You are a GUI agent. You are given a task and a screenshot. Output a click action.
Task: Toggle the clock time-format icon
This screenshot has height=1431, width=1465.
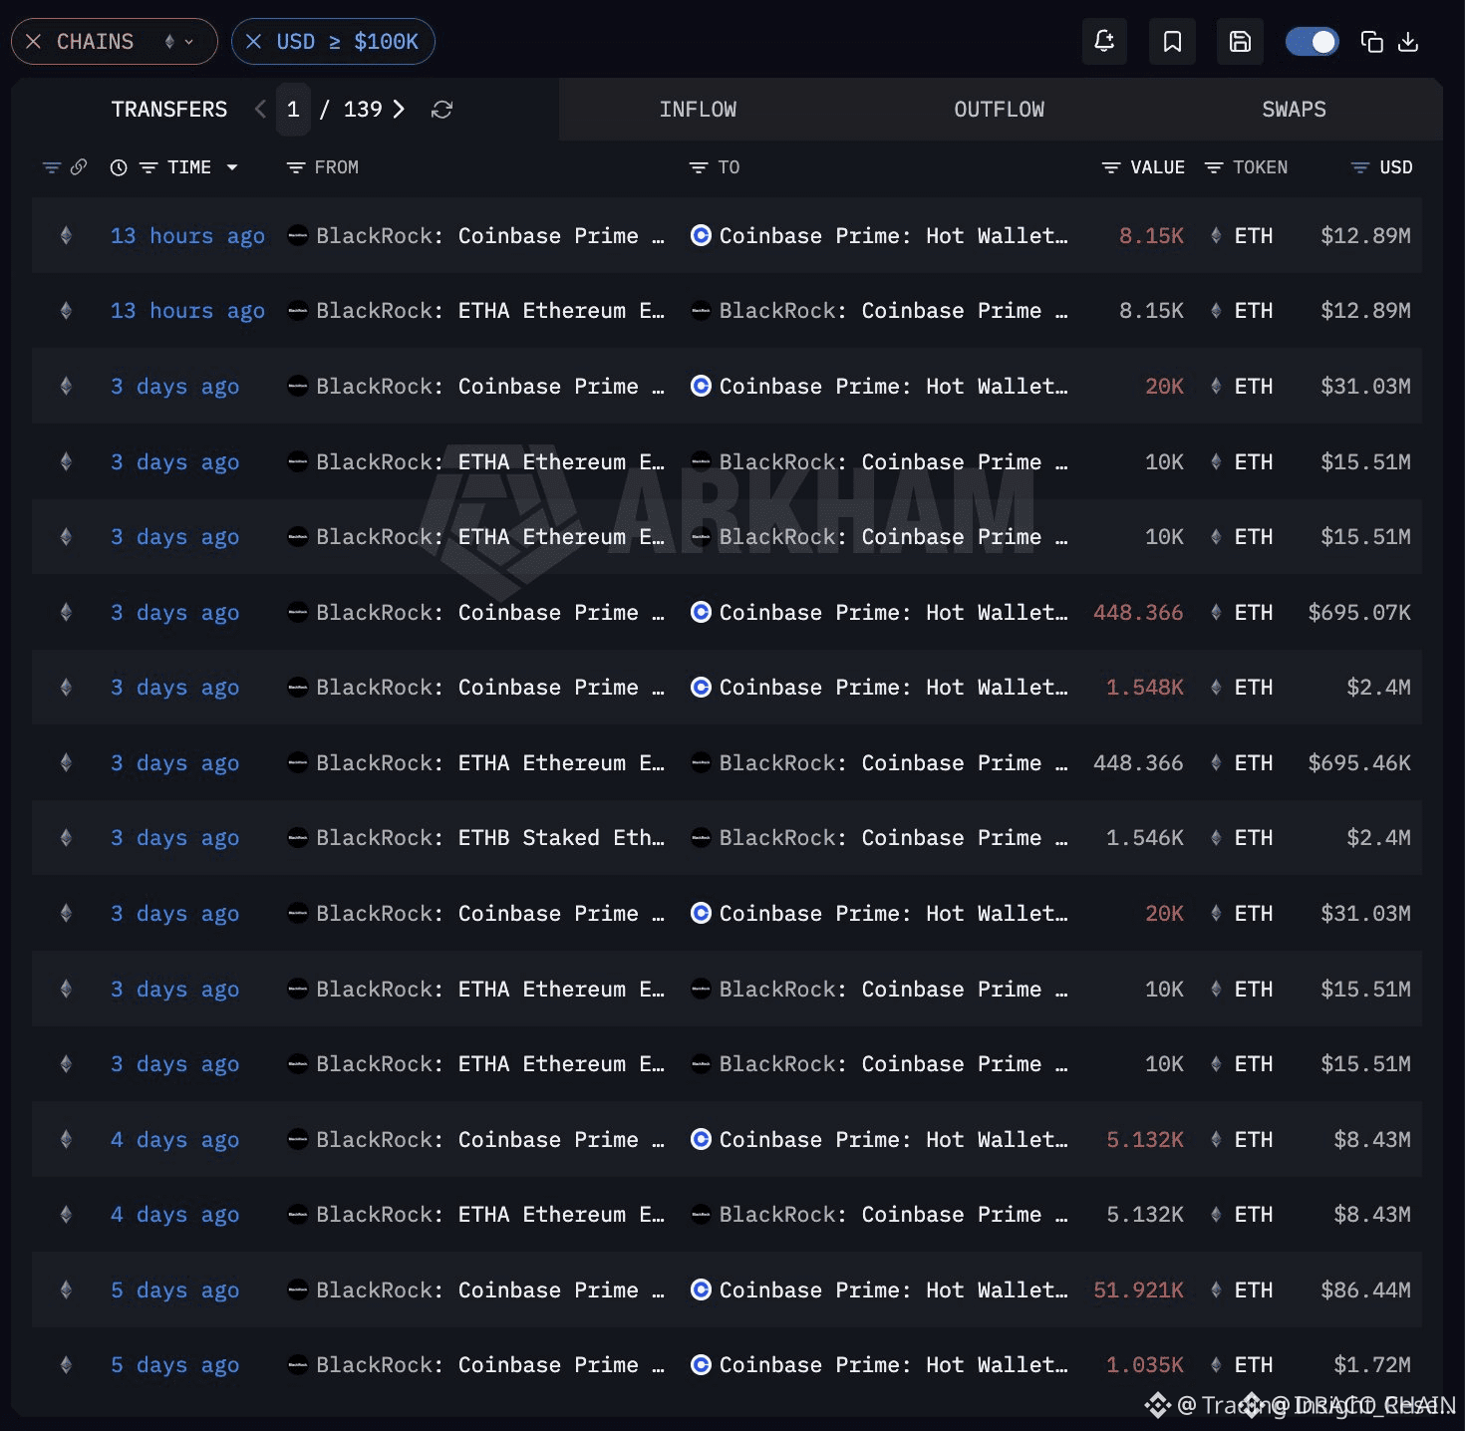coord(119,167)
